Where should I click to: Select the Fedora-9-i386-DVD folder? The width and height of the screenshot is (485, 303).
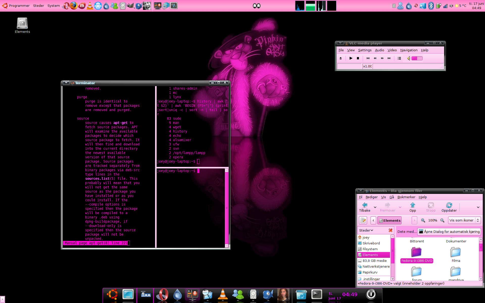[417, 255]
